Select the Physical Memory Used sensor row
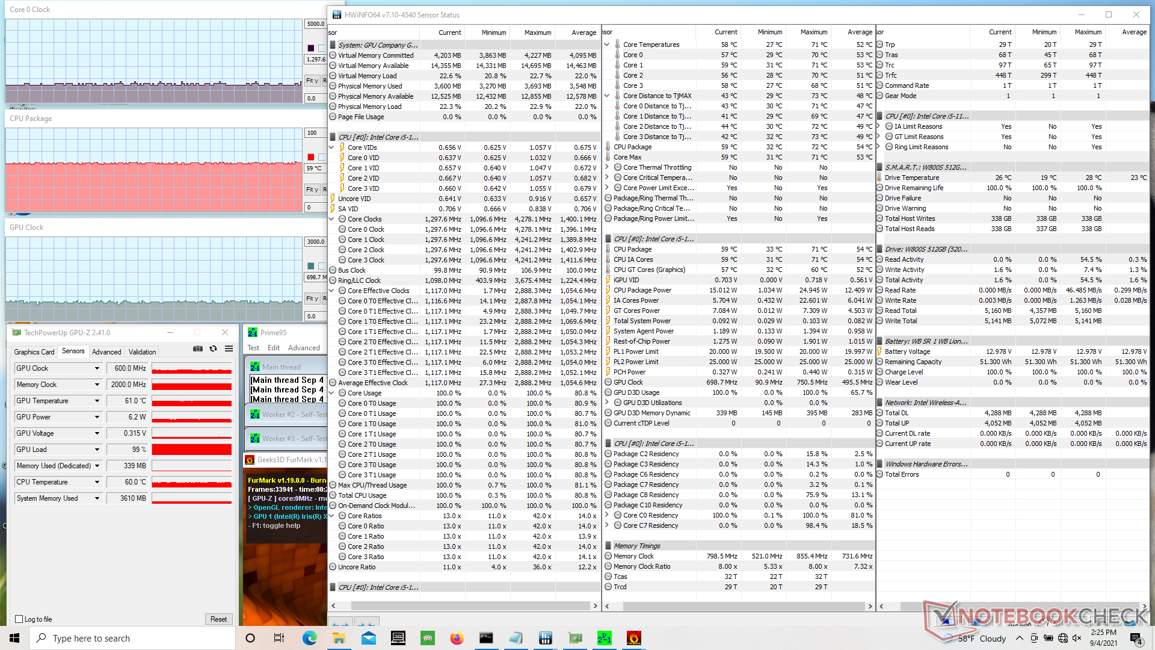The width and height of the screenshot is (1155, 650). coord(464,86)
